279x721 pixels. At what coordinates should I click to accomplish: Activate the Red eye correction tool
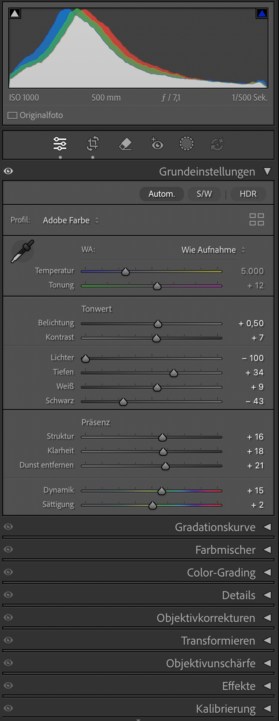[157, 144]
